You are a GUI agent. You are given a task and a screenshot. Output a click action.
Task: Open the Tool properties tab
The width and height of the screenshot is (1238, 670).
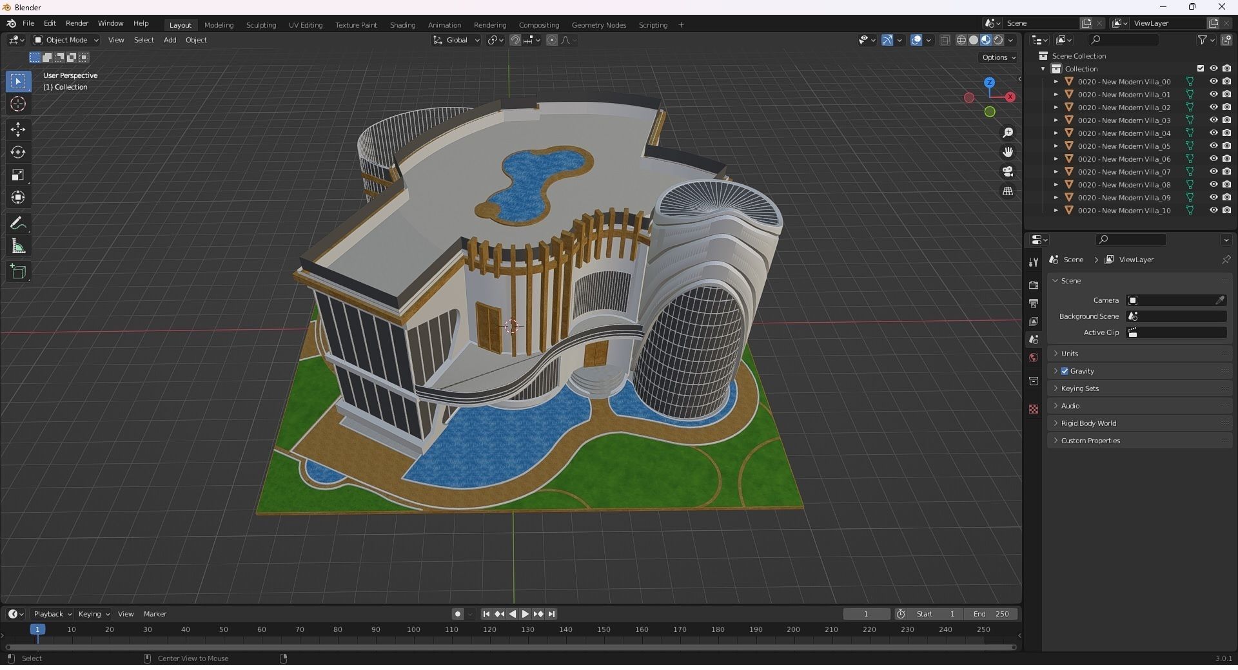[1034, 262]
